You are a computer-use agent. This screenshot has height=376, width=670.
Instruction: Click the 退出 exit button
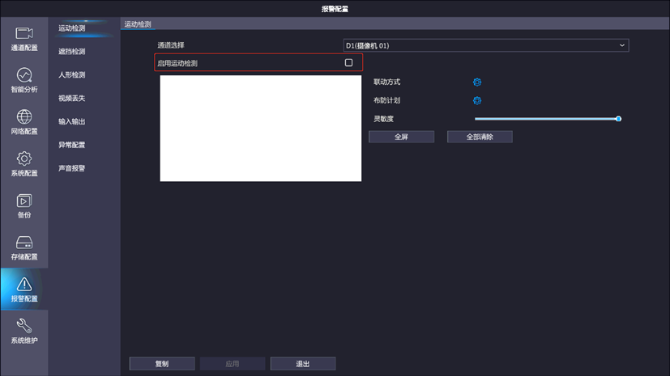303,364
